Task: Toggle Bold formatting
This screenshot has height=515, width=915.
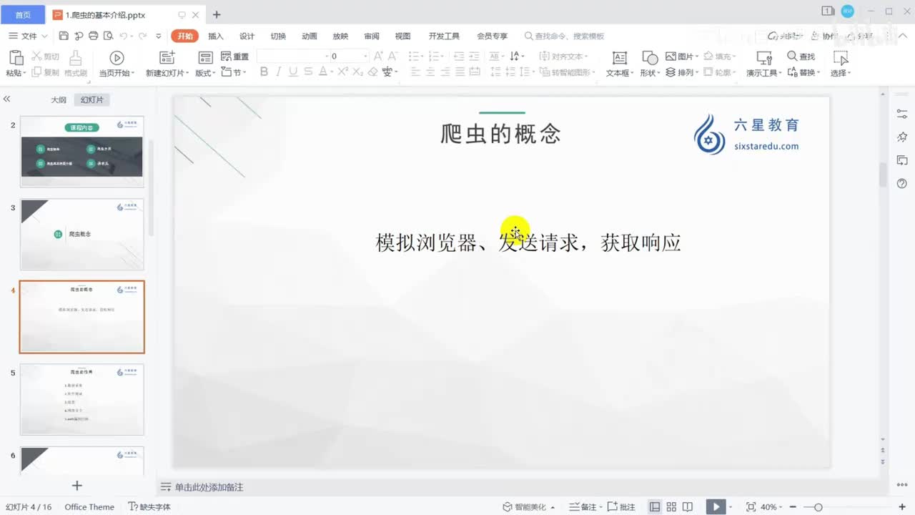Action: coord(264,72)
